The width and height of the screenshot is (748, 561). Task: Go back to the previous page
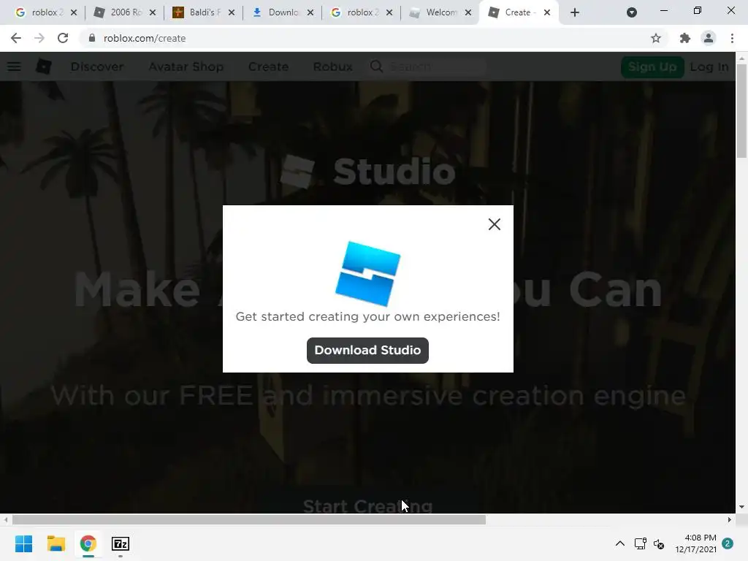(16, 38)
